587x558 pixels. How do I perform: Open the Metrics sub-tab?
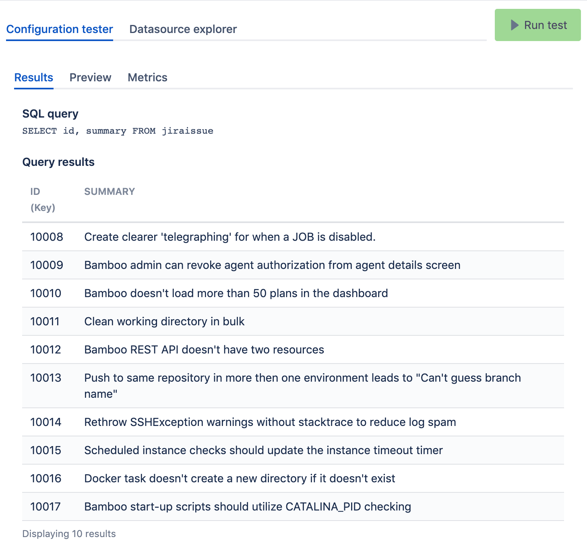click(x=147, y=78)
